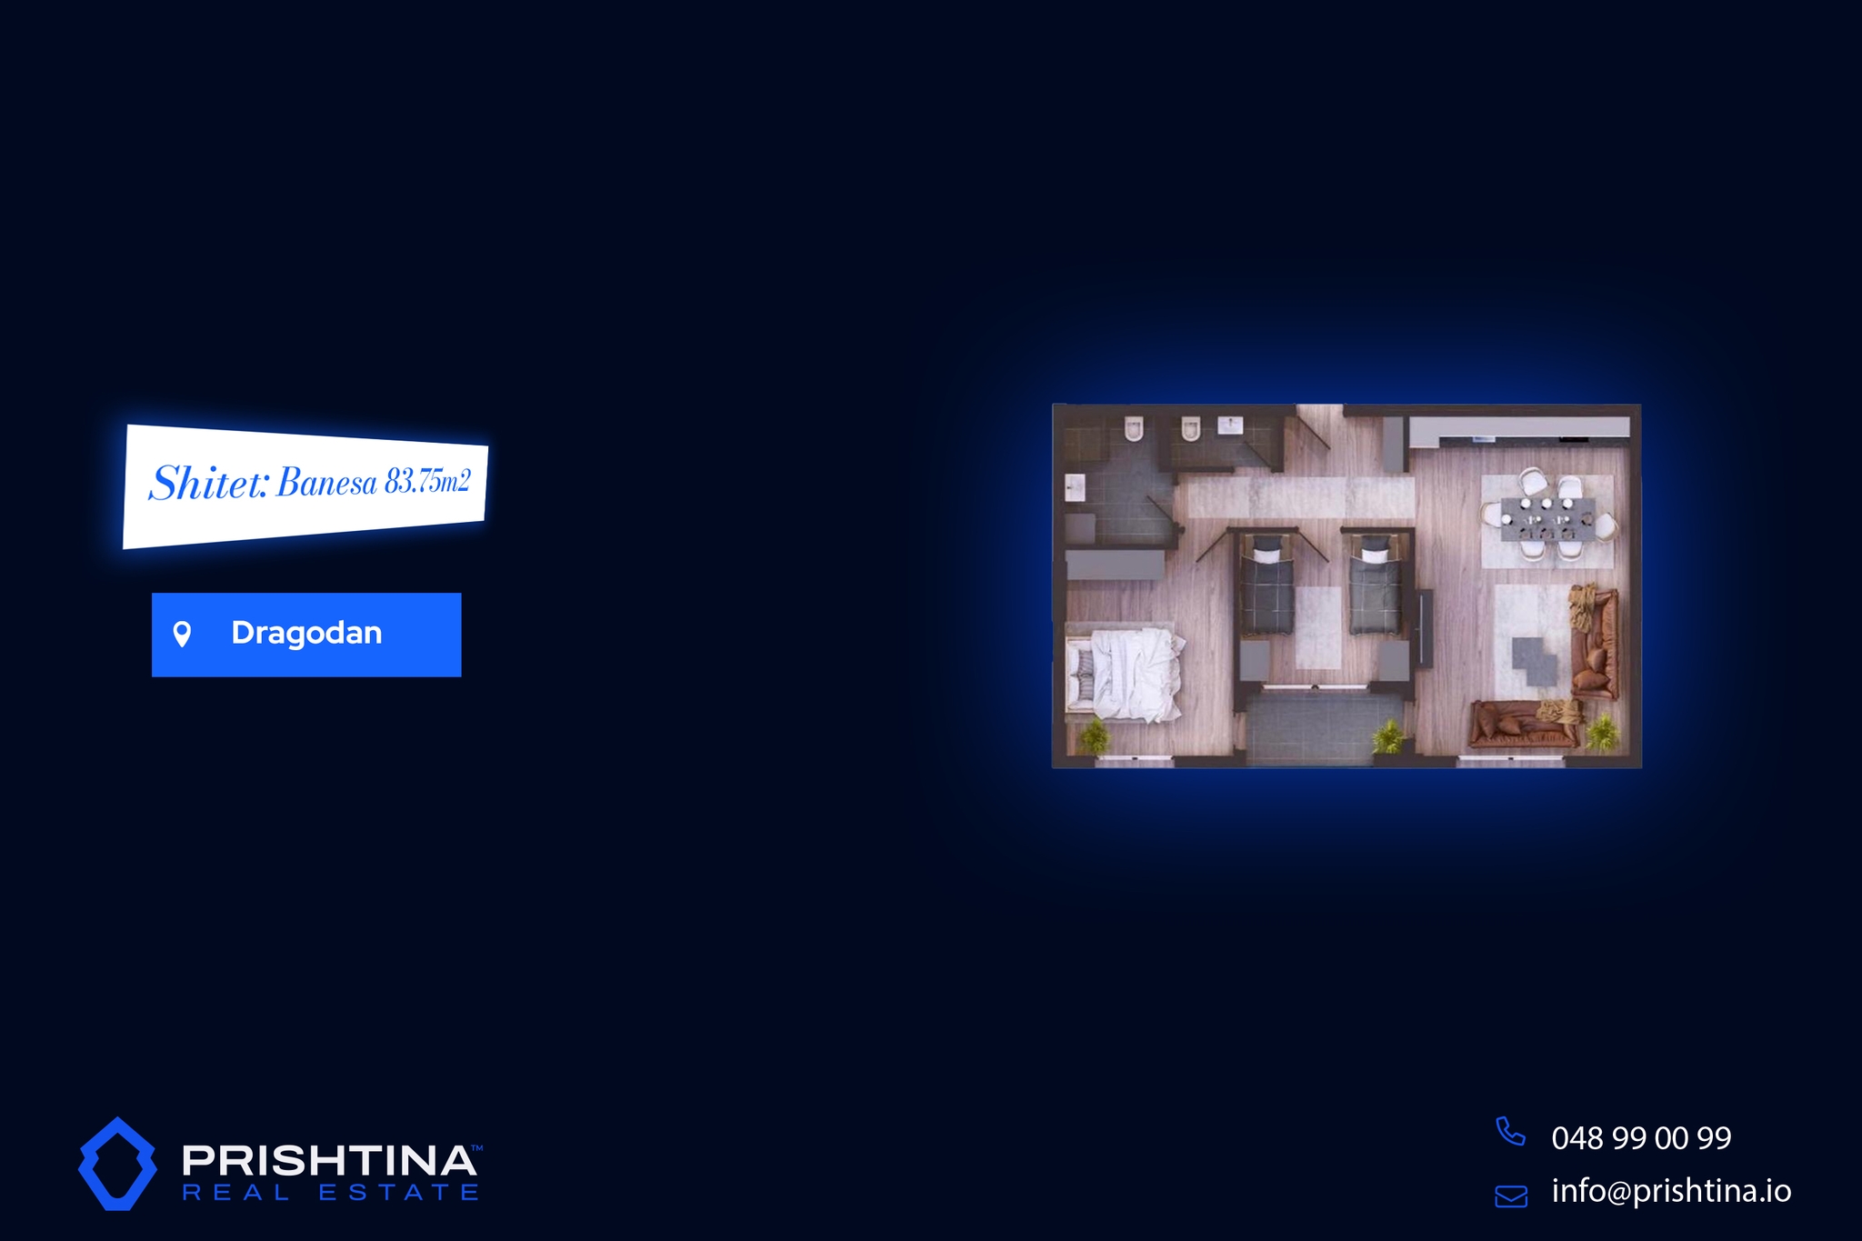1862x1241 pixels.
Task: Click the location pin icon beside Dragodan
Action: pos(182,634)
